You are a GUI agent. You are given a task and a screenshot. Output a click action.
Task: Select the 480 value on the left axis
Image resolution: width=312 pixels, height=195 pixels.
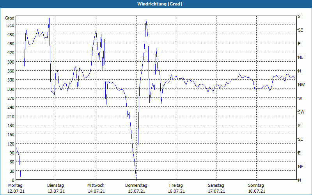pos(11,35)
